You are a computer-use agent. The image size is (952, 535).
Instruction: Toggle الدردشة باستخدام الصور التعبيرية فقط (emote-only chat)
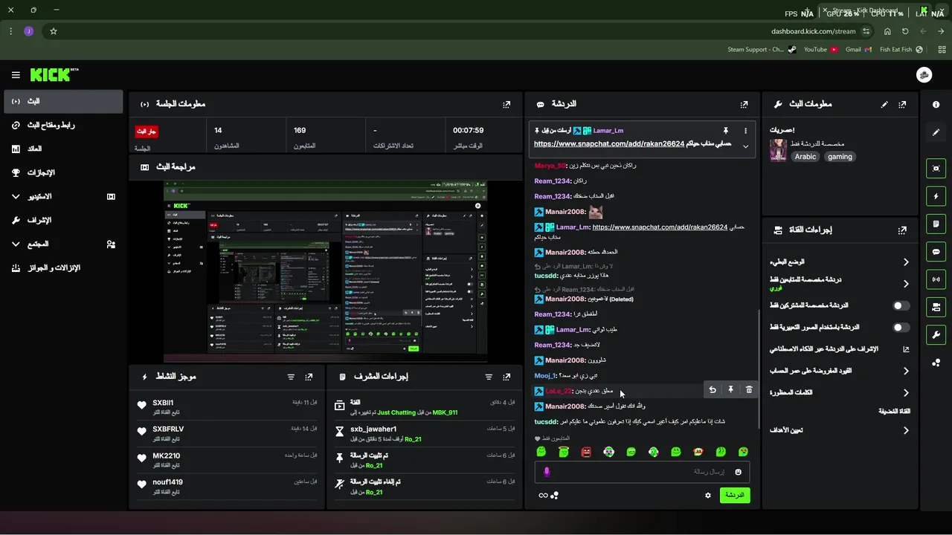point(901,327)
